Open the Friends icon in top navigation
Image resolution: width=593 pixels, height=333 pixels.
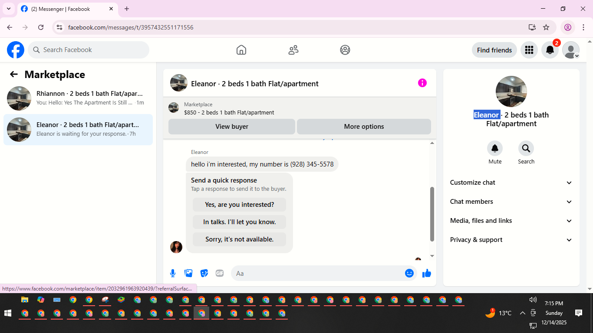pyautogui.click(x=293, y=50)
